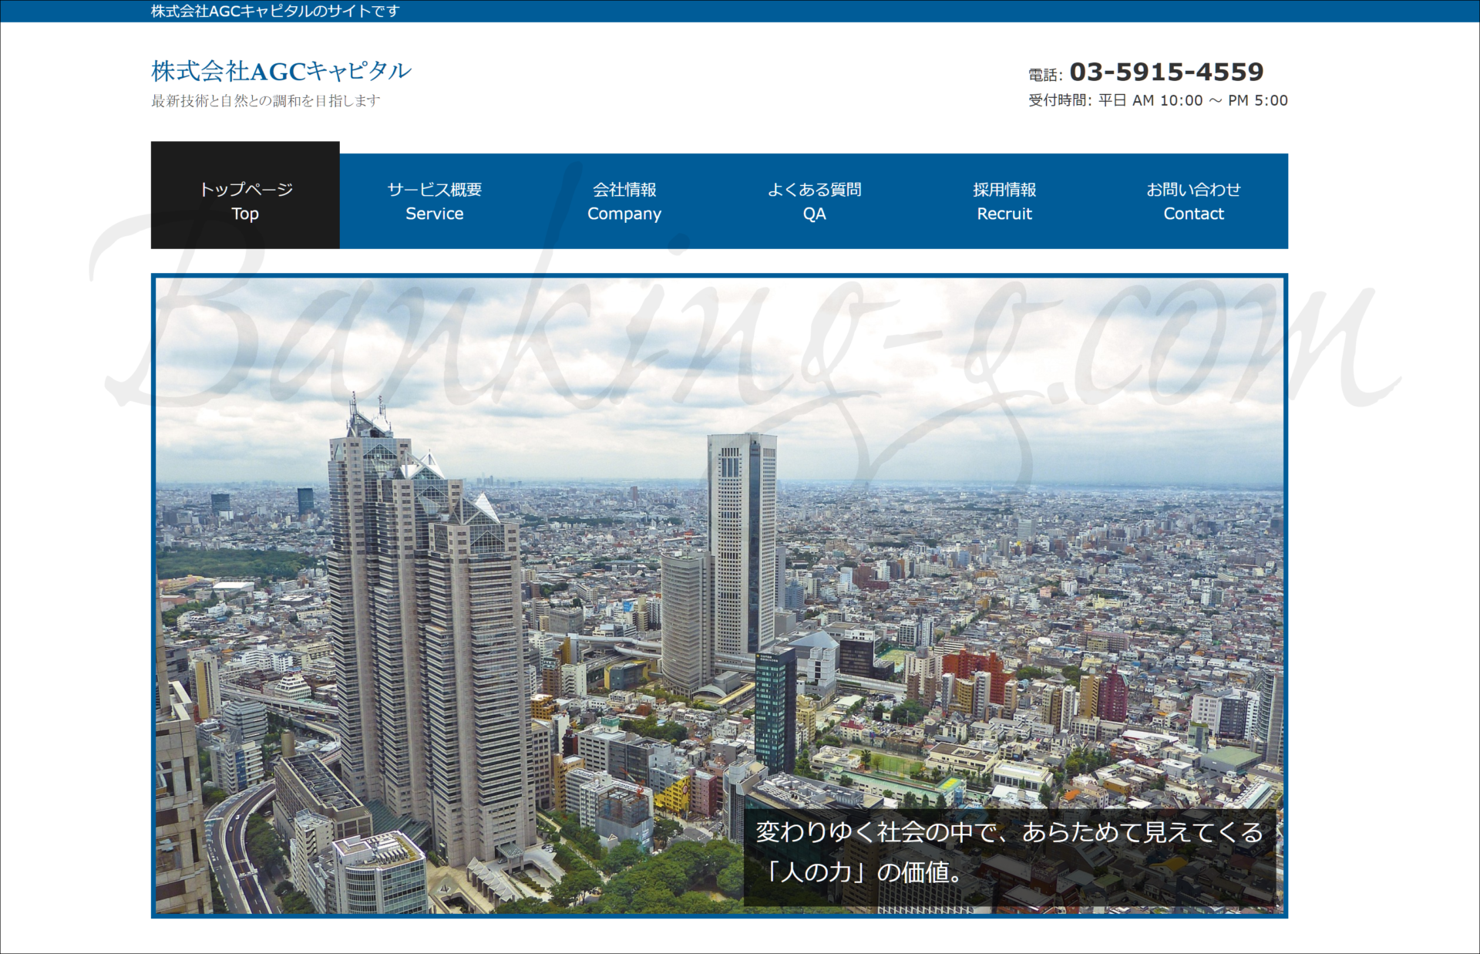The image size is (1480, 954).
Task: Go to 会社情報 Company page
Action: (x=624, y=201)
